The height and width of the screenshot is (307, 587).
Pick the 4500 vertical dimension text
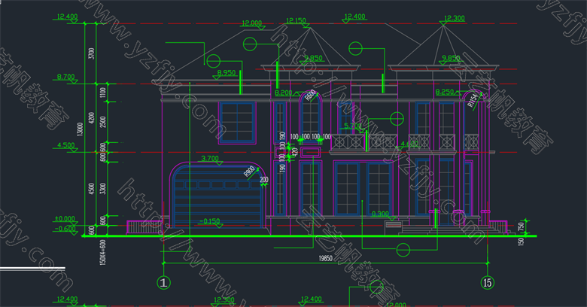(91, 189)
